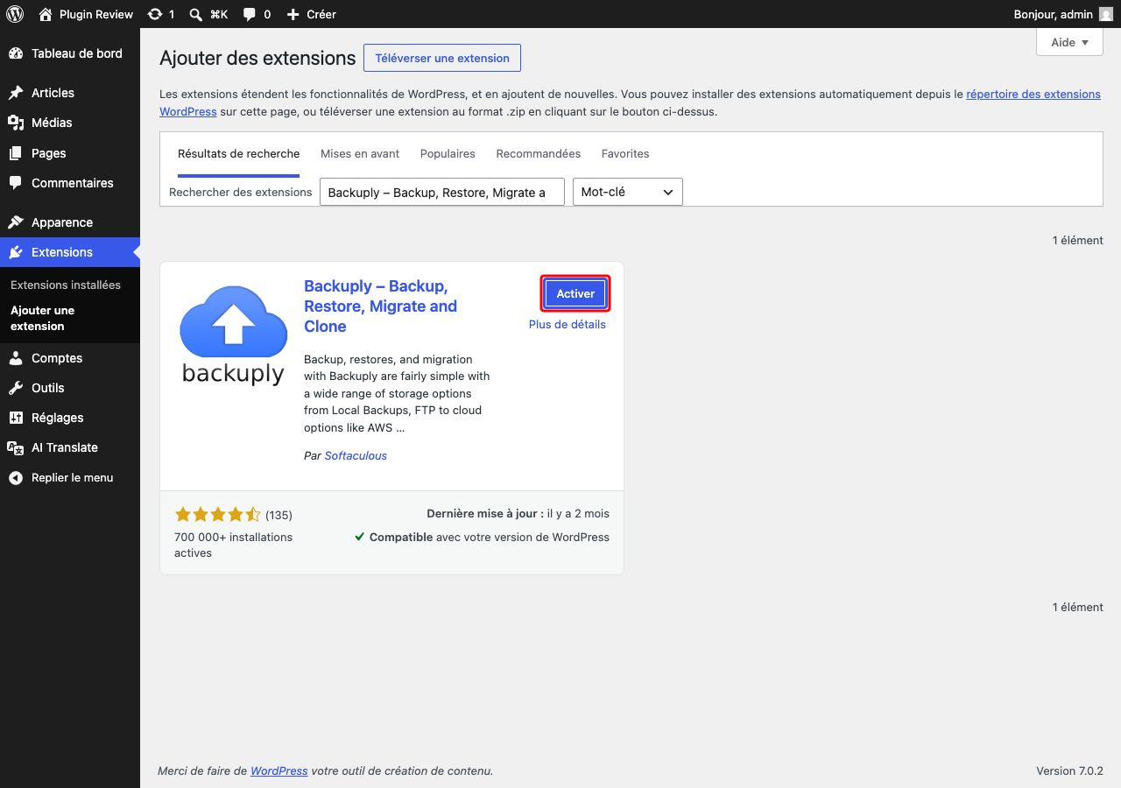
Task: Open the Plugin Review site home link
Action: pos(86,14)
